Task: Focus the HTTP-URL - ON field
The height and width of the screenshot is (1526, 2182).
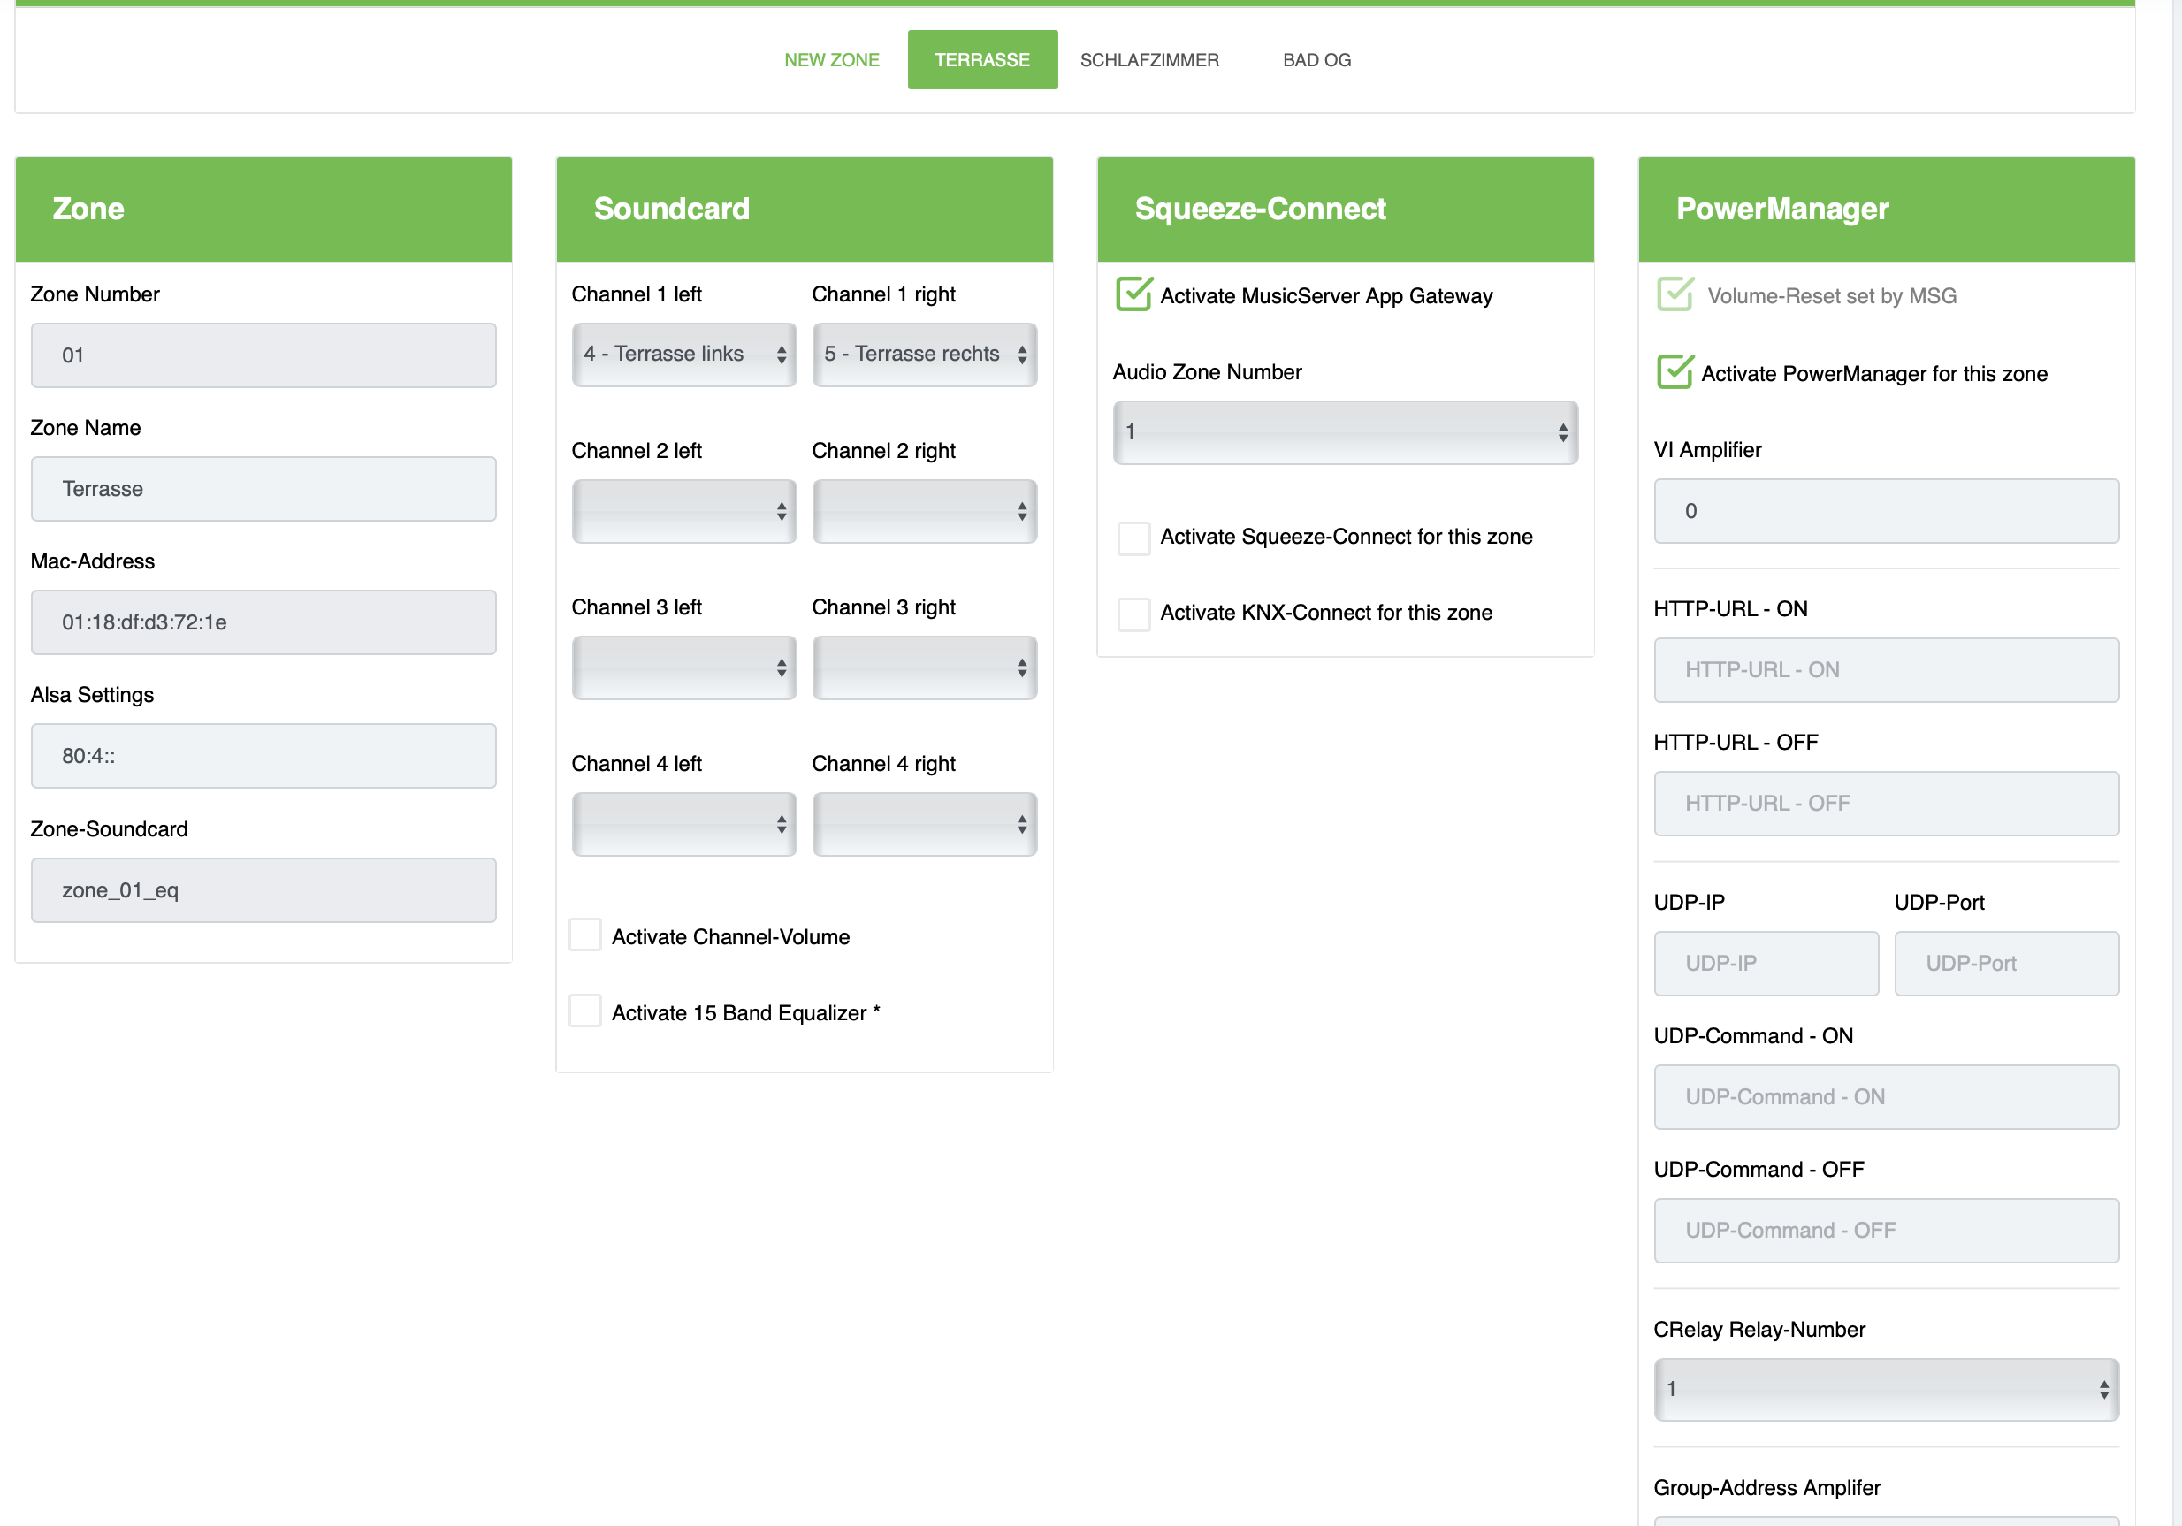Action: (1886, 670)
